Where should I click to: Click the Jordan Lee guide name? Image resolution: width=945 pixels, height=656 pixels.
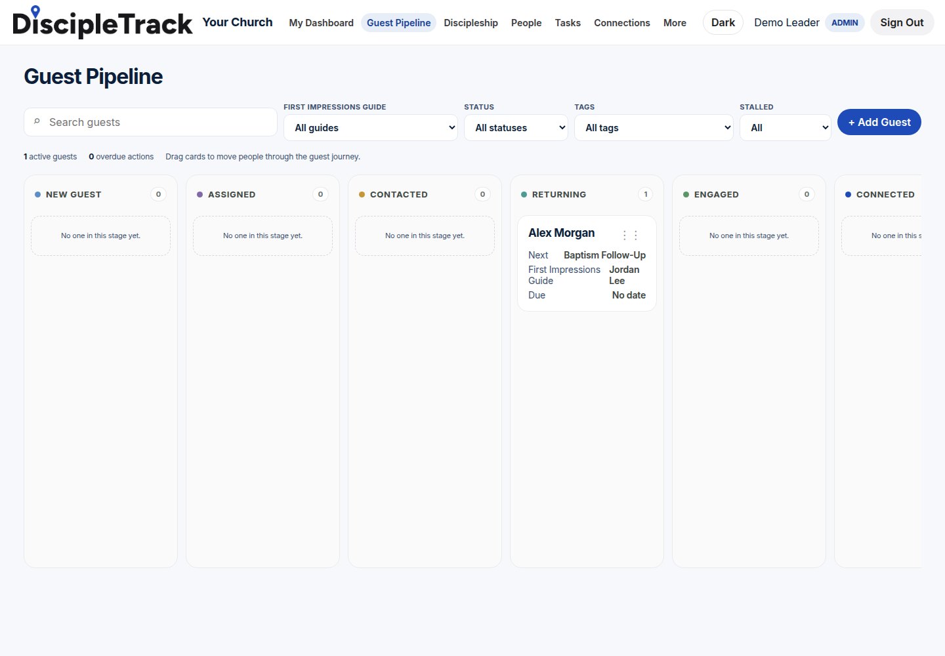(x=624, y=275)
